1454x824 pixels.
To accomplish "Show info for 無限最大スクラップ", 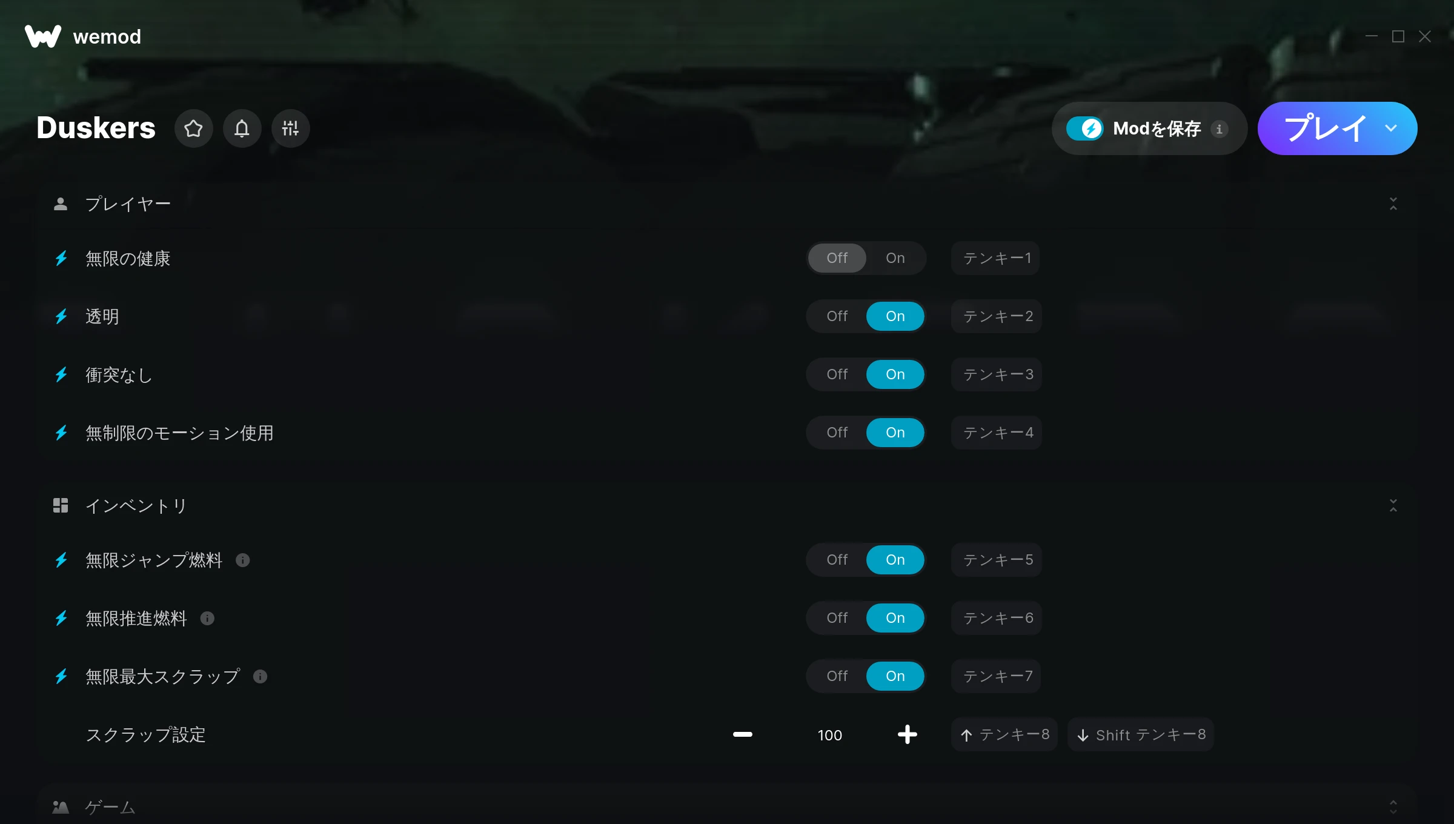I will [x=261, y=677].
